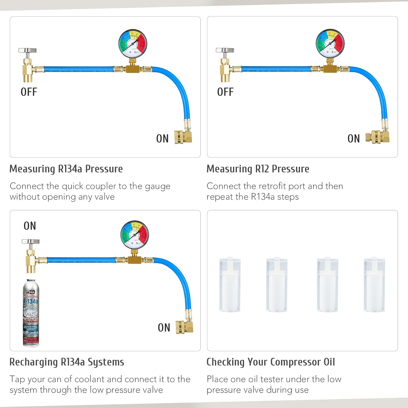Click the gauge dial in the Recharging panel
The image size is (408, 408).
point(135,234)
